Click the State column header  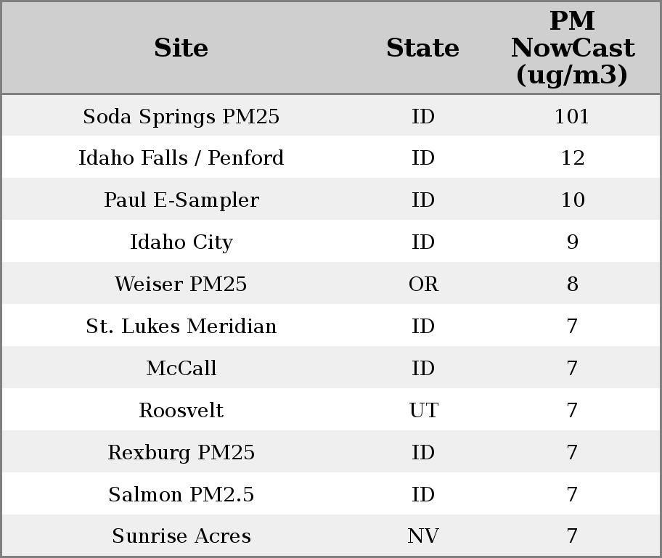(422, 48)
